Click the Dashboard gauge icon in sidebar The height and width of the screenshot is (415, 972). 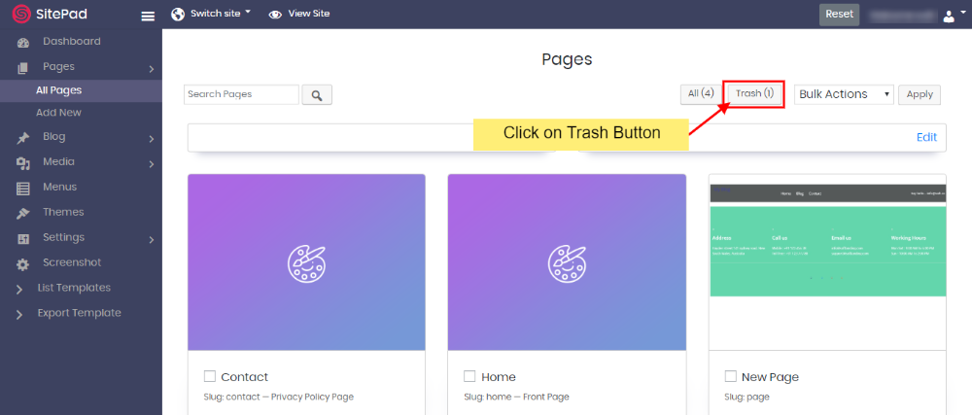click(x=23, y=42)
